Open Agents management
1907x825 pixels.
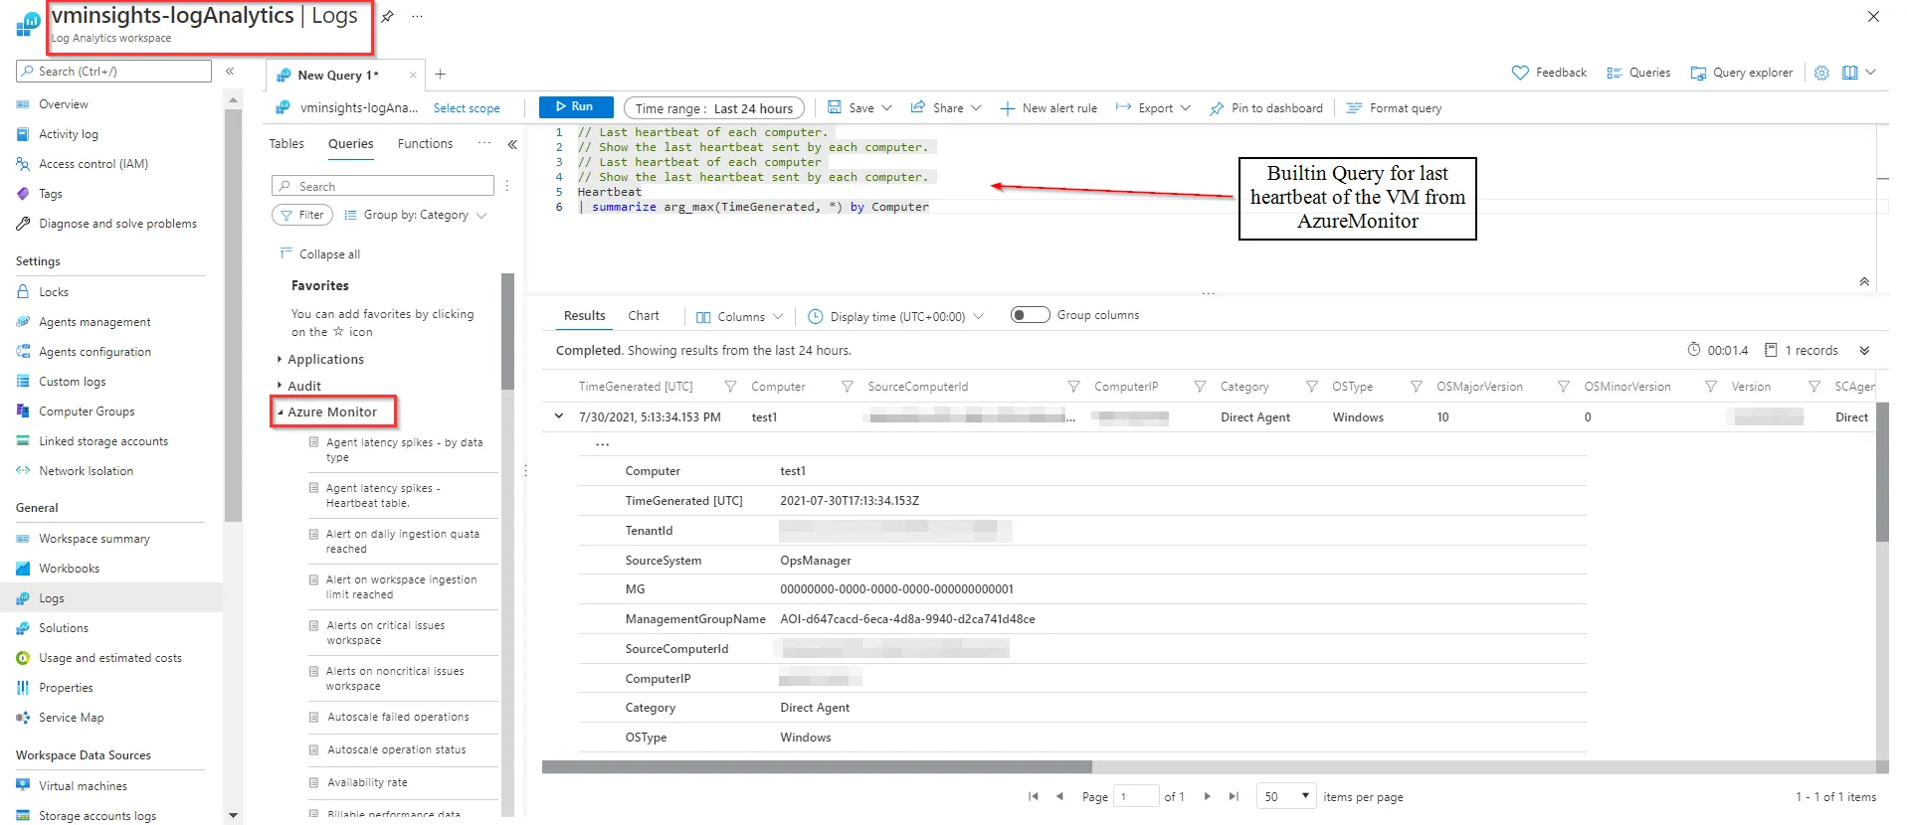pyautogui.click(x=95, y=322)
